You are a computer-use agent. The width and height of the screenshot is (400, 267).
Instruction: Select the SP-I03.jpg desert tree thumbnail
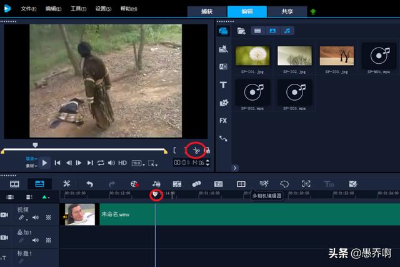tap(337, 56)
